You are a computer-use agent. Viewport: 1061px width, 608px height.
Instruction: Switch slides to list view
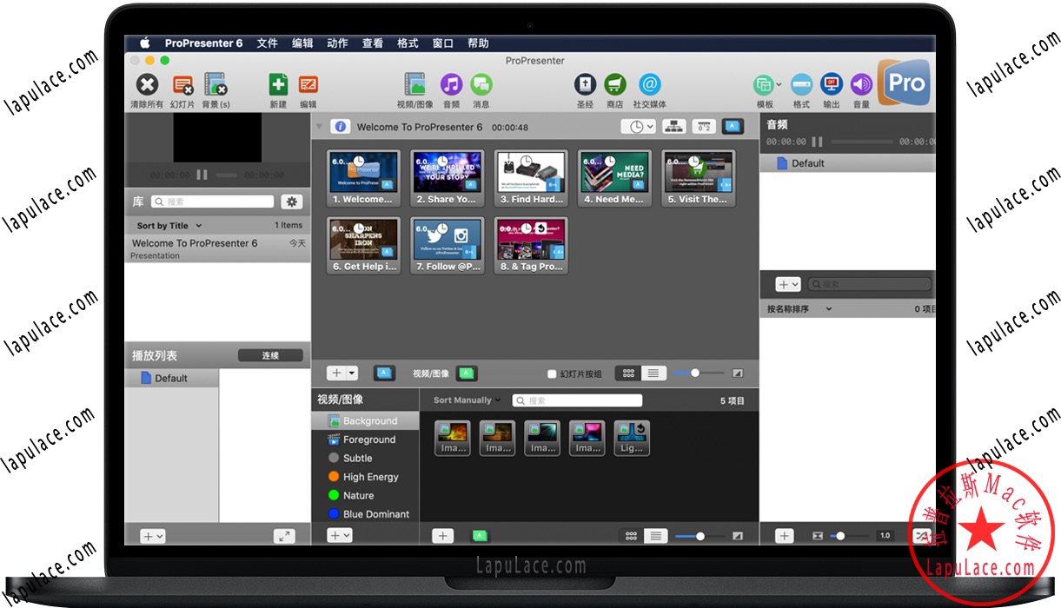(x=653, y=373)
